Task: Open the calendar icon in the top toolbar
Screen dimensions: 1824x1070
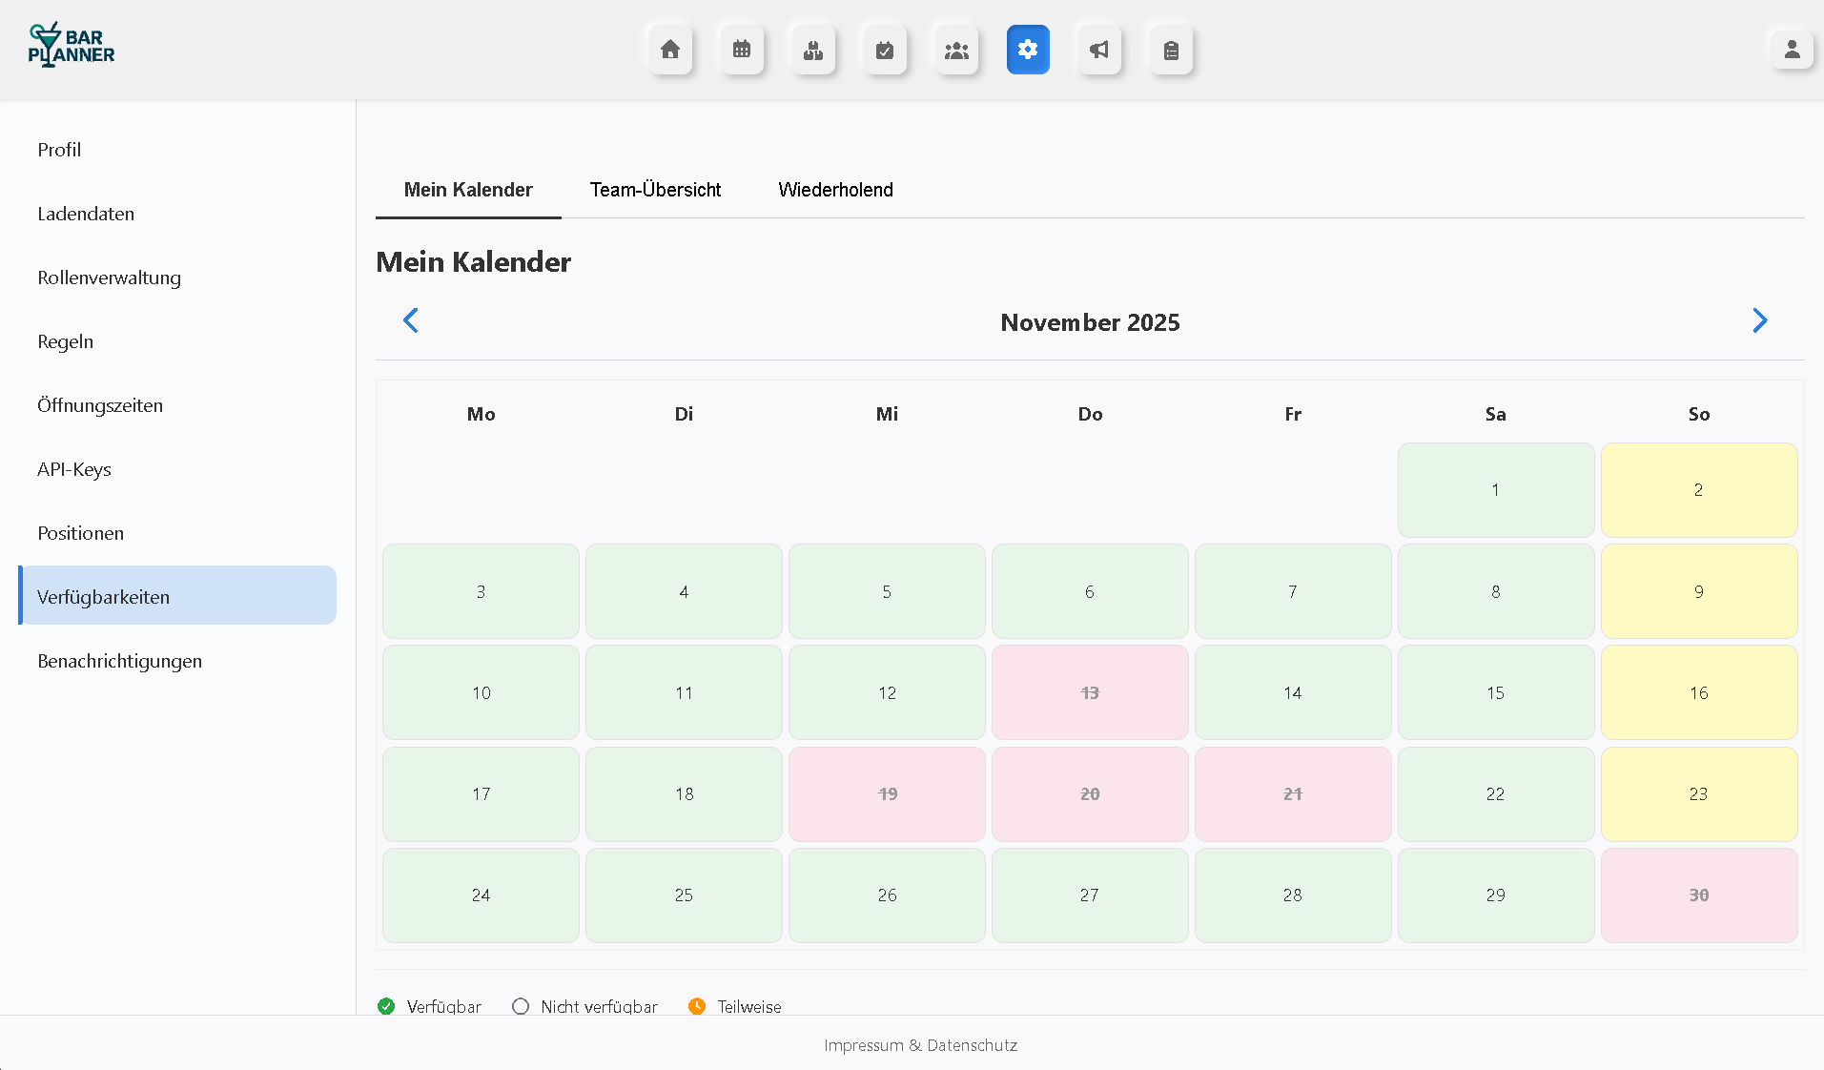Action: click(742, 50)
